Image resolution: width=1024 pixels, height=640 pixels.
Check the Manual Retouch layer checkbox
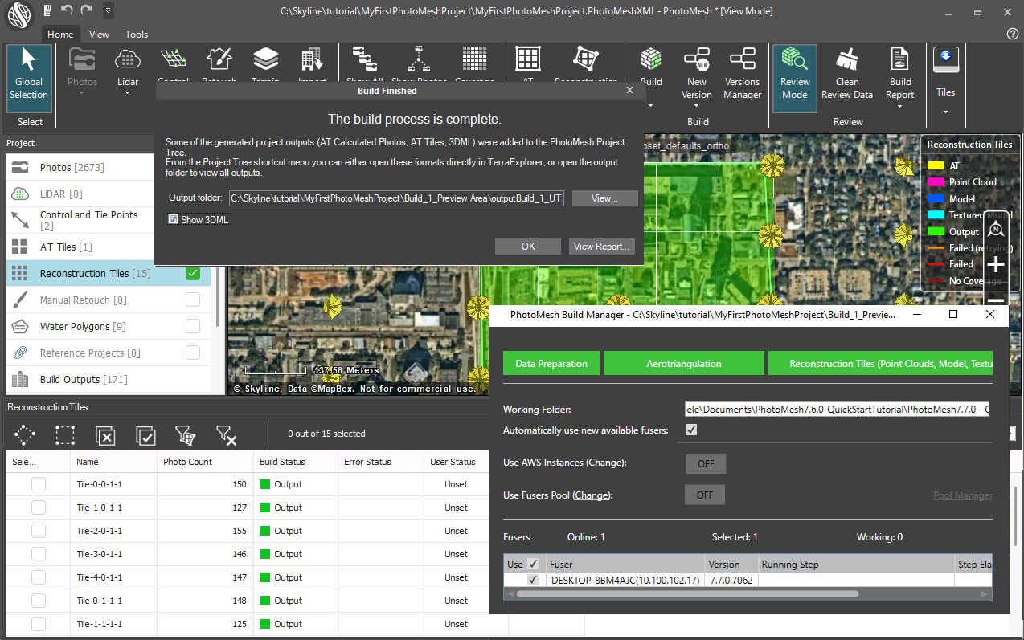click(x=193, y=300)
